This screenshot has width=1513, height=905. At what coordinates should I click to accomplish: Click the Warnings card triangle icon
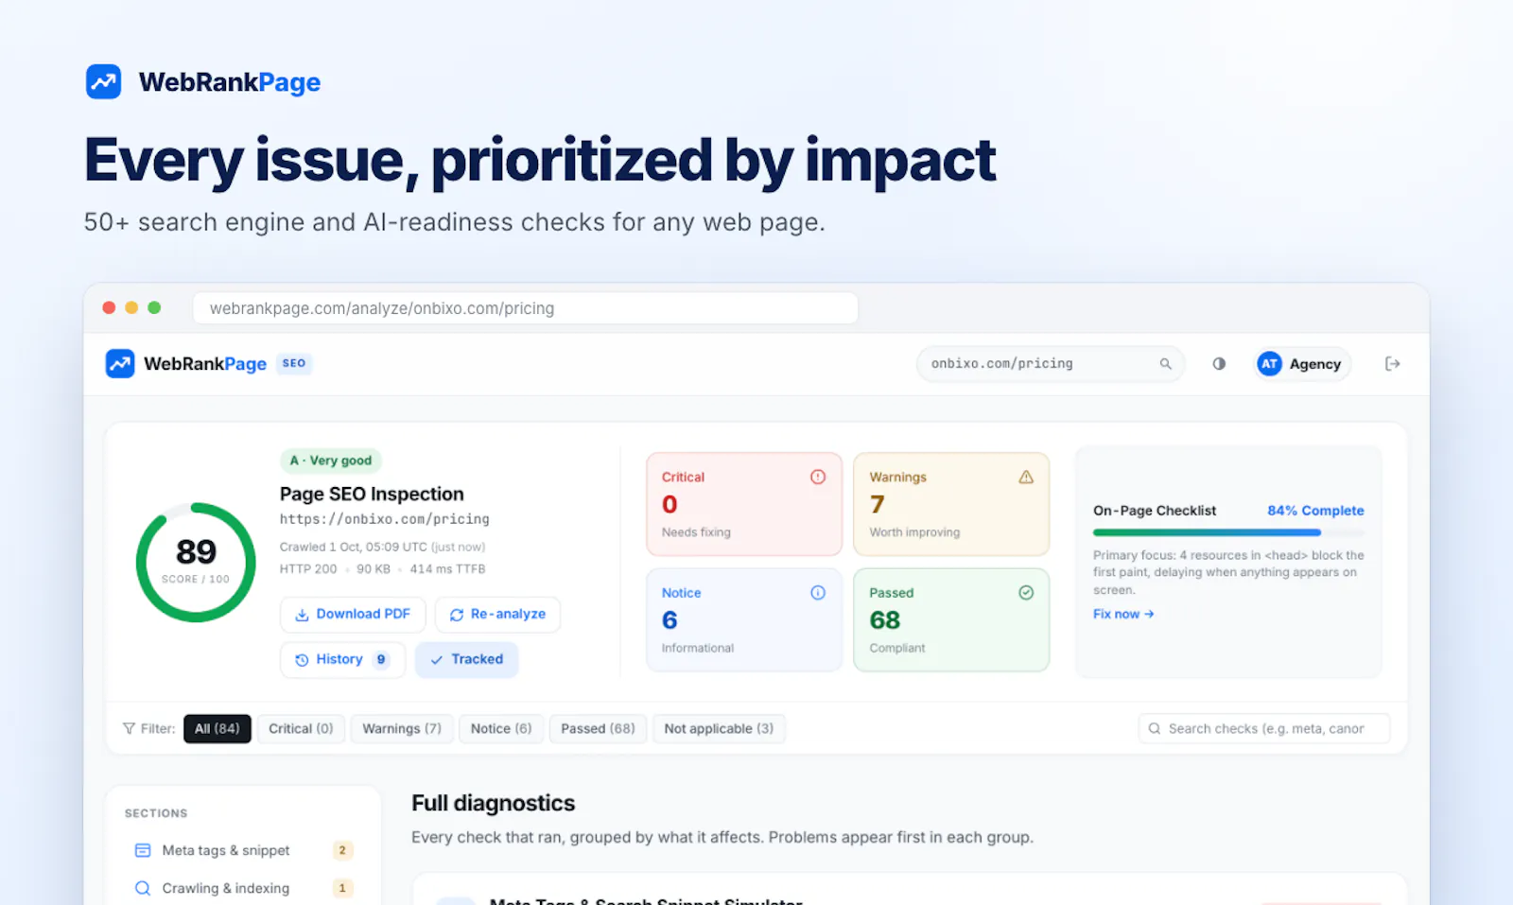click(1026, 477)
